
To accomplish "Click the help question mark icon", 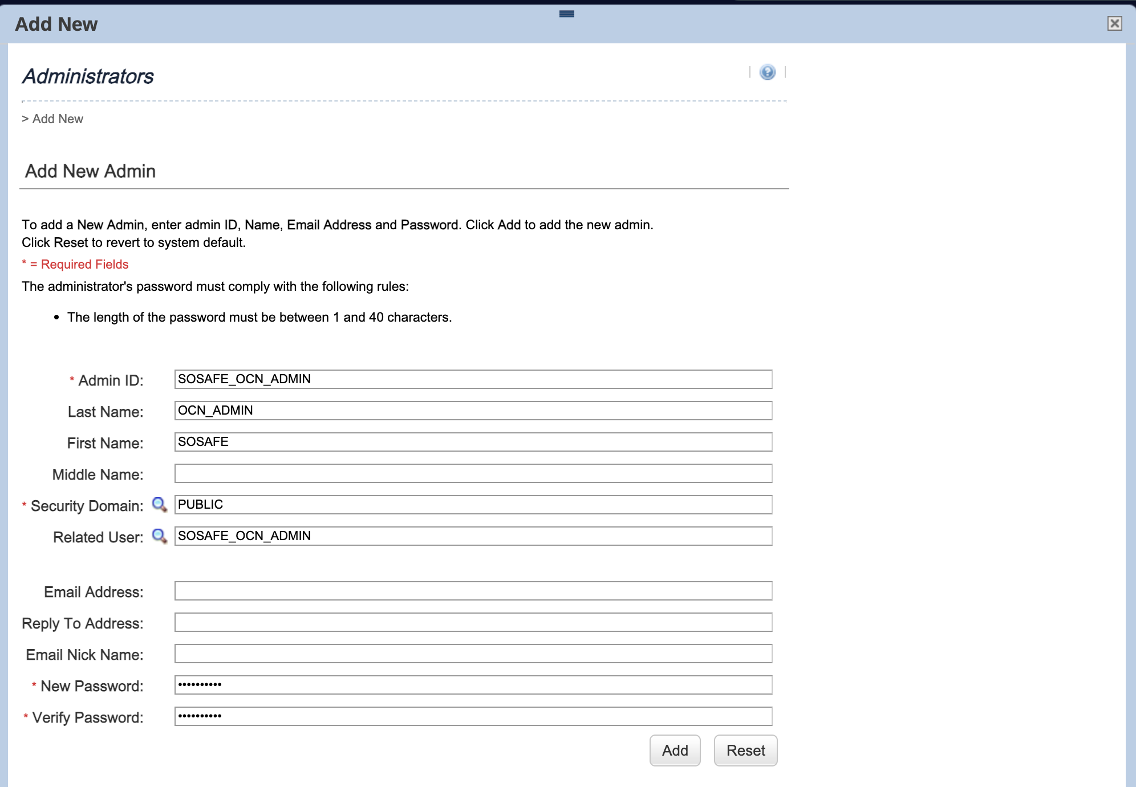I will (x=767, y=72).
